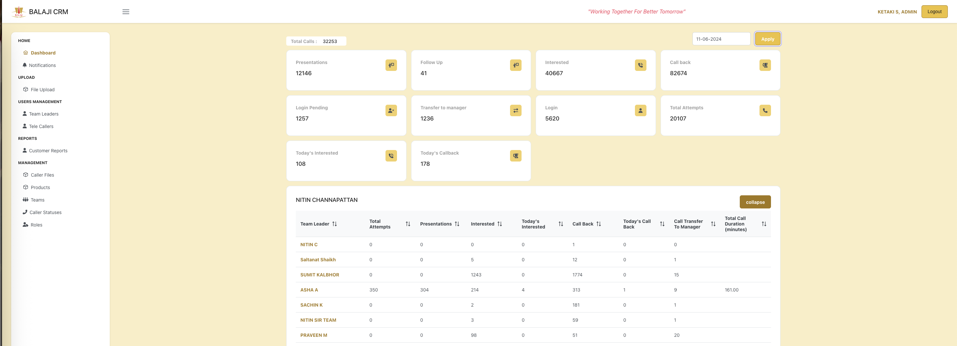The height and width of the screenshot is (346, 957).
Task: Select the File Upload package icon
Action: click(25, 90)
